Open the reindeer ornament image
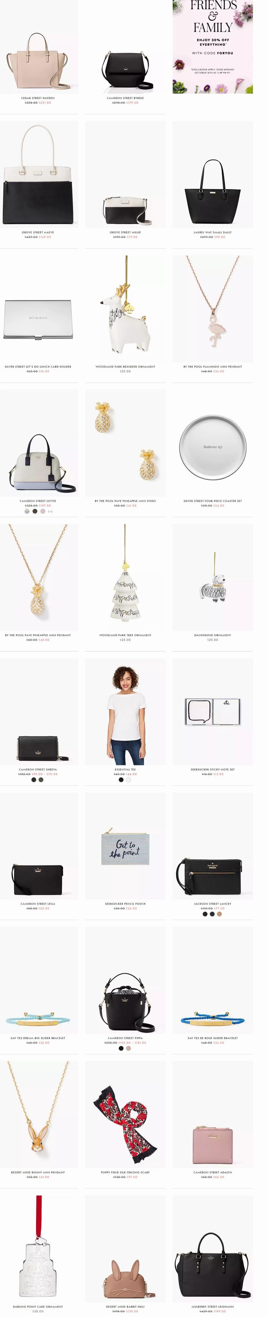268x1317 pixels. point(125,309)
